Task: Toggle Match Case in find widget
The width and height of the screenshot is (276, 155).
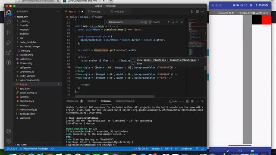Action: click(142, 22)
